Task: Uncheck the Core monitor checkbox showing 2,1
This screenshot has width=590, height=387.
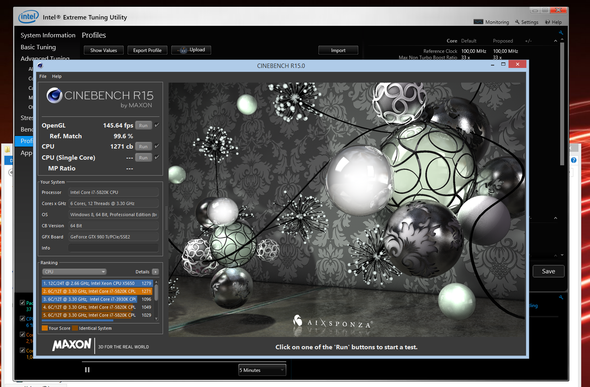Action: coord(23,335)
